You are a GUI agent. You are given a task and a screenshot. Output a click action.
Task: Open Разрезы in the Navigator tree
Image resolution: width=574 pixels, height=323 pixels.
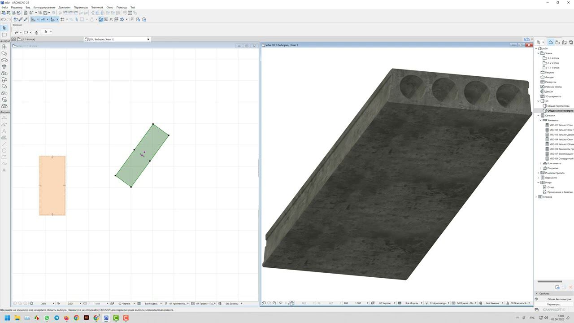click(549, 72)
